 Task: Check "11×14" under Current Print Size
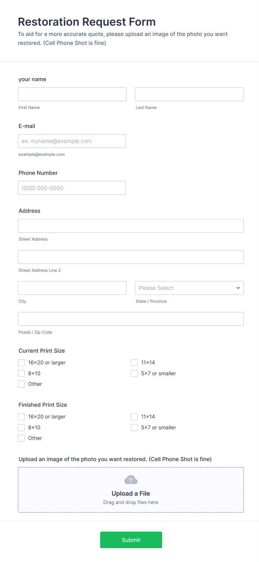coord(134,362)
